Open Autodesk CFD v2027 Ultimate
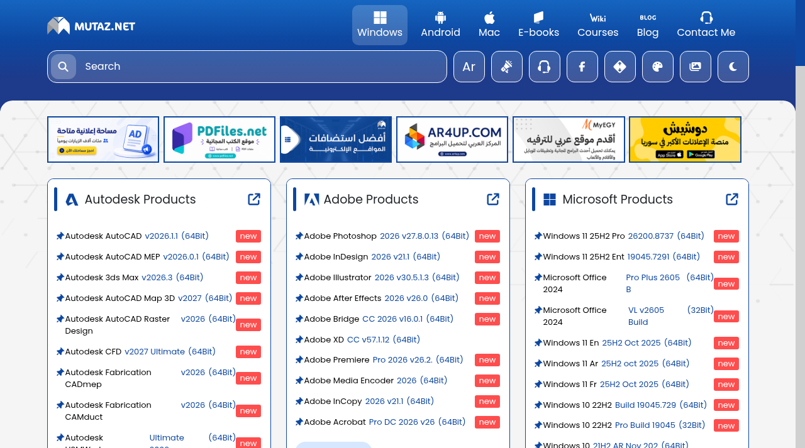Viewport: 805px width, 448px height. [x=140, y=352]
